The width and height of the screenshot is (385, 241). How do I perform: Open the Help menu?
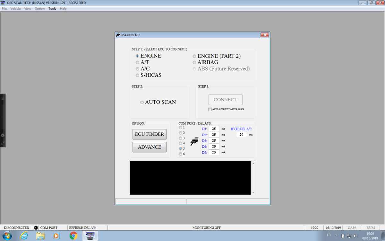63,8
